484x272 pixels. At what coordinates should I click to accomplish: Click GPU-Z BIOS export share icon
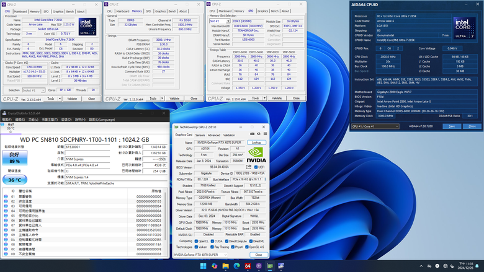[248, 167]
